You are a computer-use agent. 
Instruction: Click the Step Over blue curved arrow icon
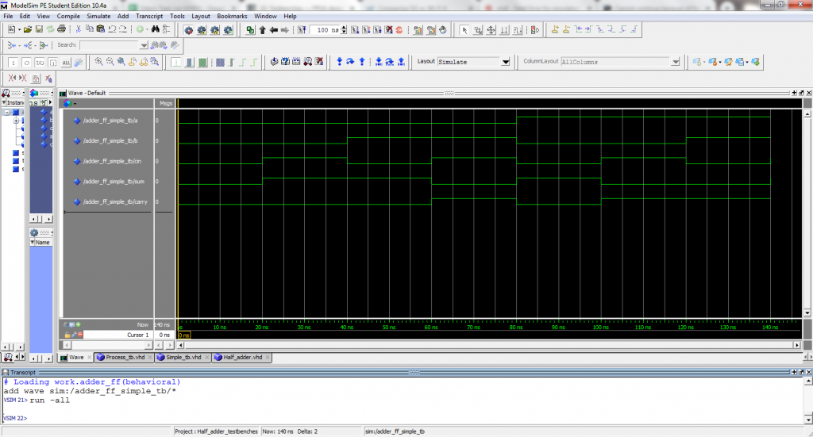(350, 62)
